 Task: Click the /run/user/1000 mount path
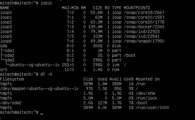[152, 108]
